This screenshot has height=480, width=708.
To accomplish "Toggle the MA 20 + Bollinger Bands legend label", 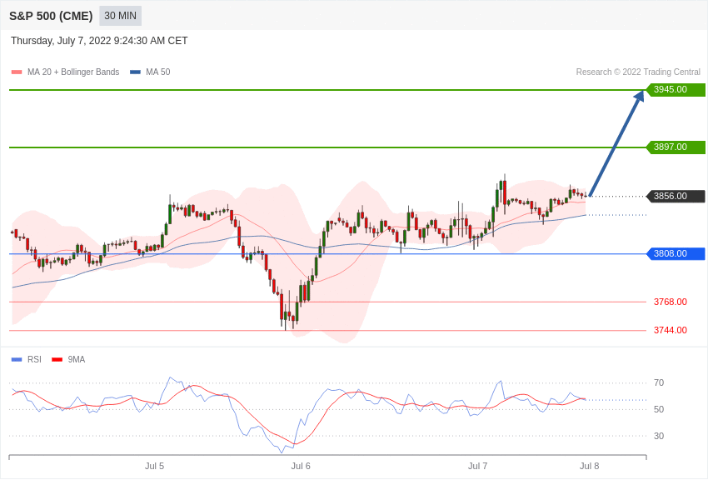I will [73, 72].
